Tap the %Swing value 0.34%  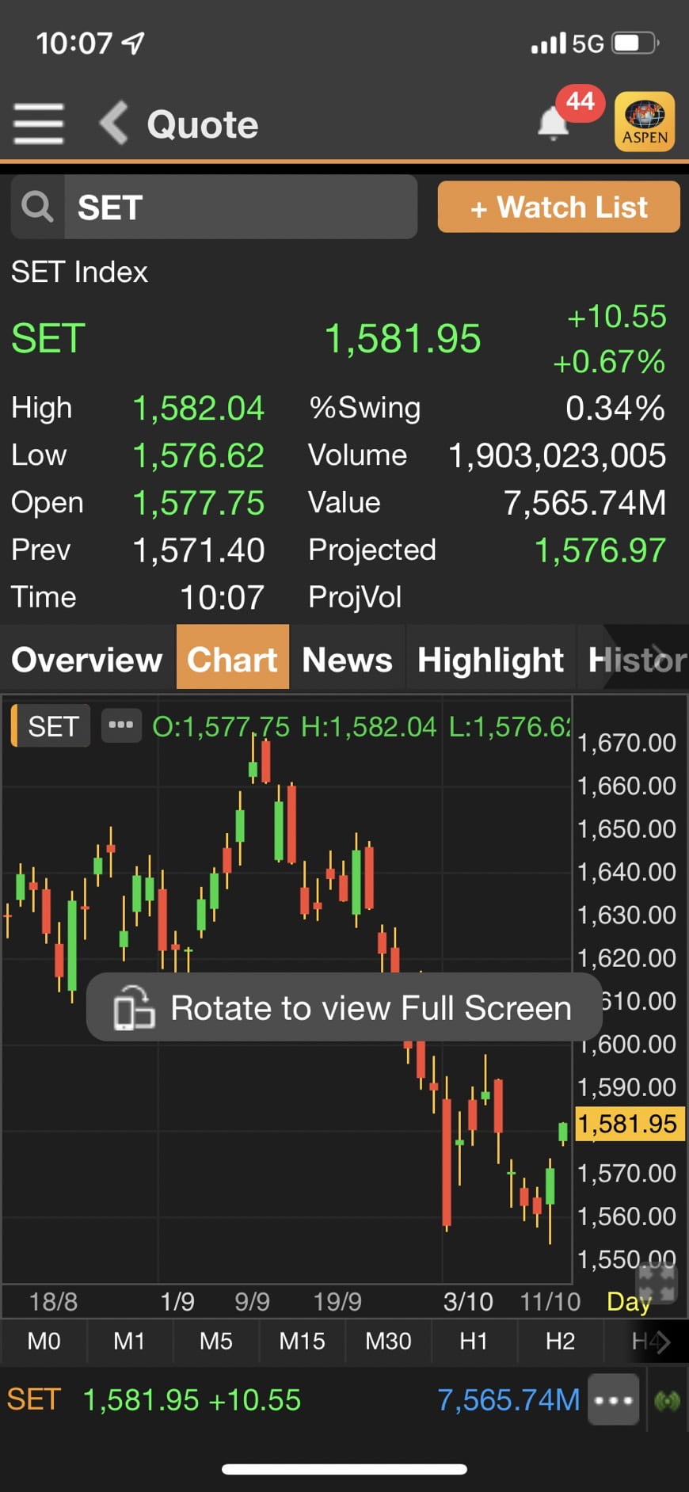615,408
